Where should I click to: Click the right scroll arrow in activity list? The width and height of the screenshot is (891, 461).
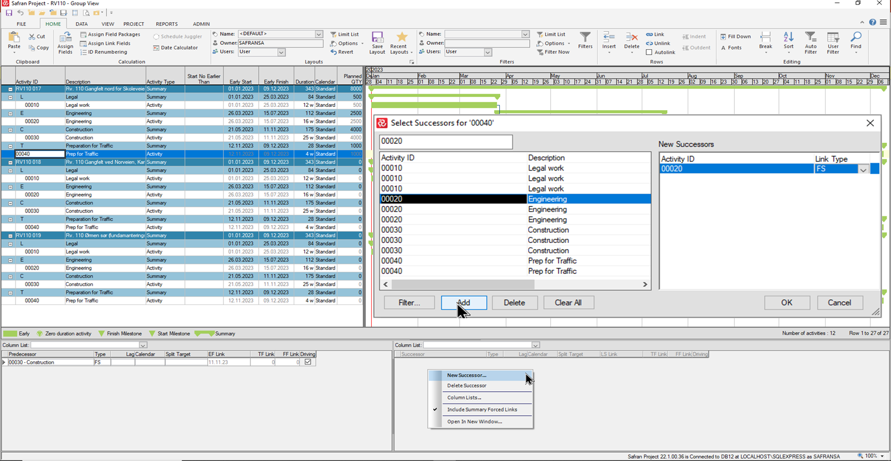pyautogui.click(x=645, y=284)
